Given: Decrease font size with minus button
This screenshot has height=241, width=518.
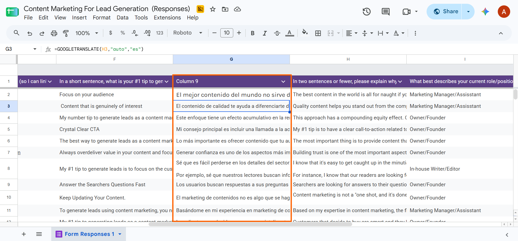Looking at the screenshot, I should click(214, 33).
